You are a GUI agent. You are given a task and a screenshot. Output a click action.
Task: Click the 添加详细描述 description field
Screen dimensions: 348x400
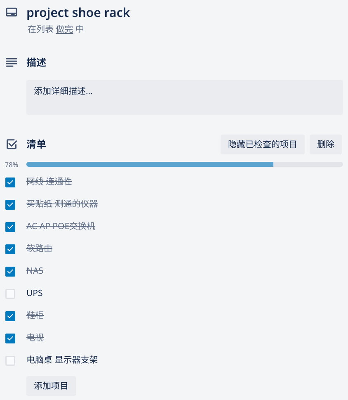pos(184,97)
